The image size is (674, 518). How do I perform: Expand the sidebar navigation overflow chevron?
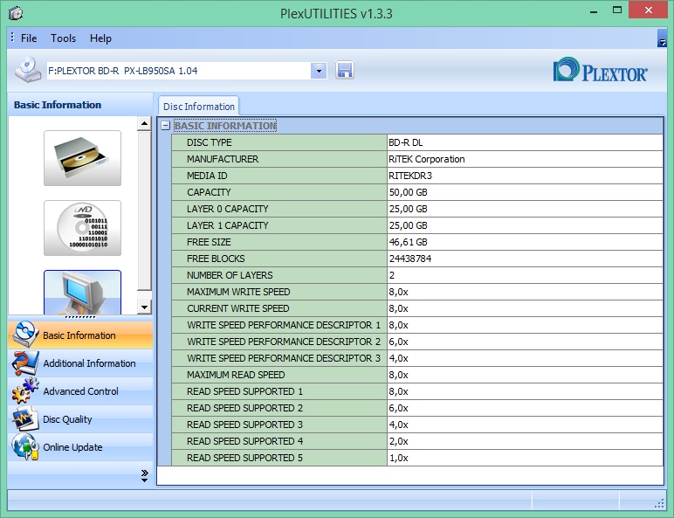point(144,474)
